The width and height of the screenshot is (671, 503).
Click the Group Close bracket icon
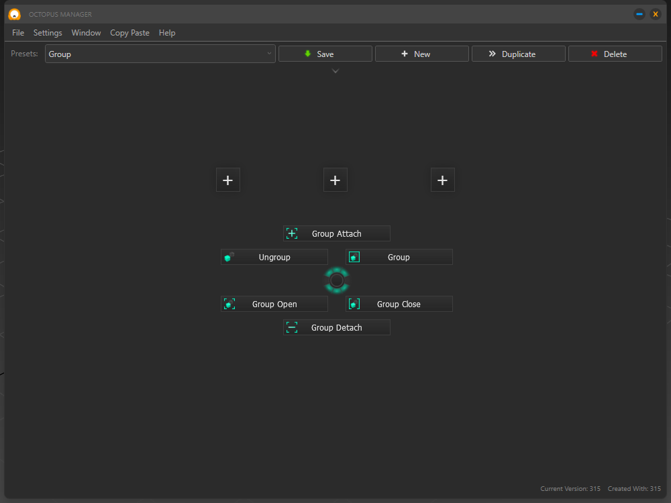(354, 304)
